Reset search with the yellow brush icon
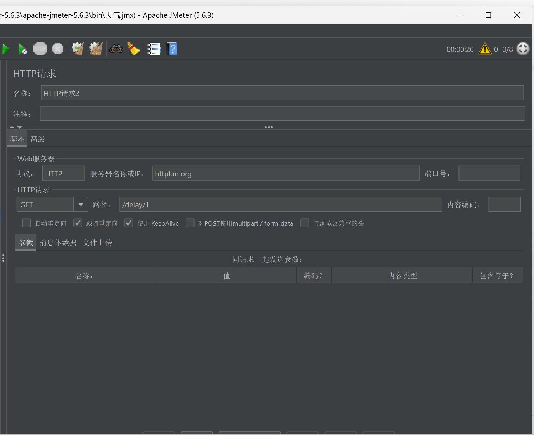 point(134,49)
